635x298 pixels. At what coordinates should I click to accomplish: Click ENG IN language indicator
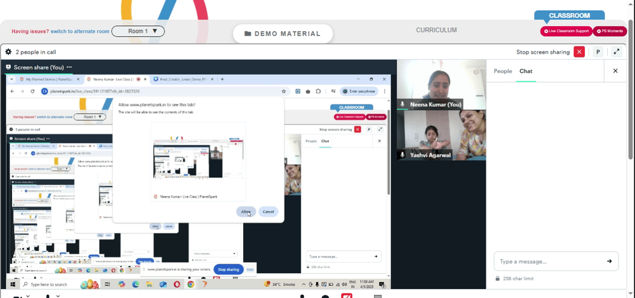[352, 285]
